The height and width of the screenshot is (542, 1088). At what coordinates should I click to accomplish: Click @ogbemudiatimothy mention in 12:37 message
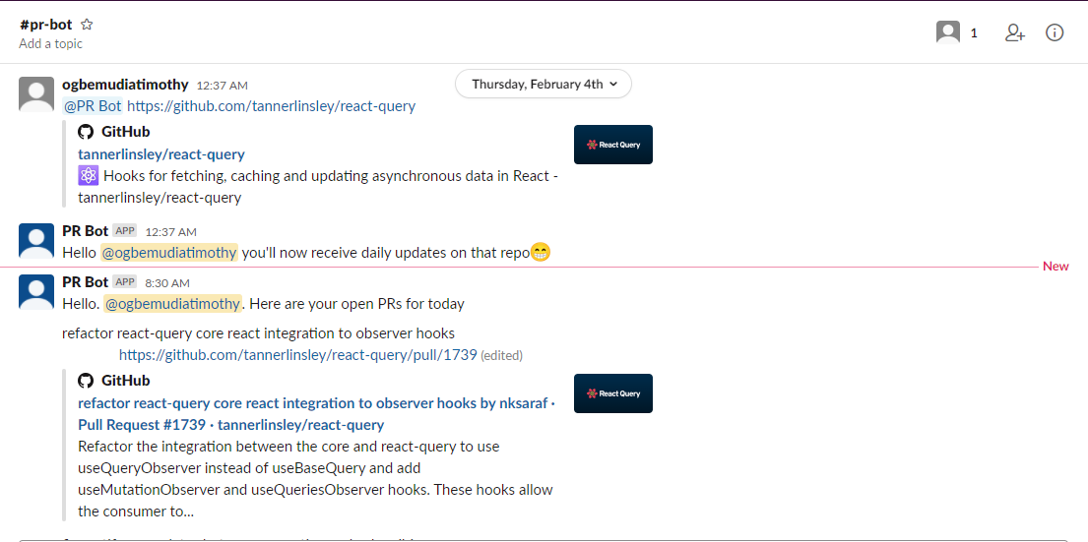[x=169, y=252]
